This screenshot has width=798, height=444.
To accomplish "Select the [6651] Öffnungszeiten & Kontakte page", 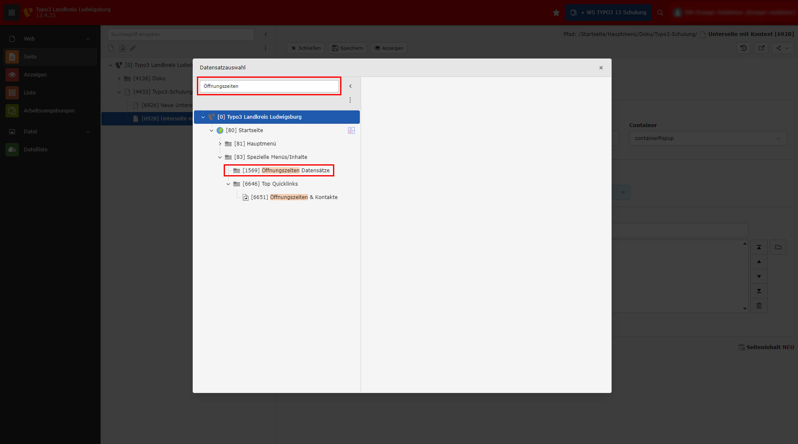I will (x=294, y=197).
